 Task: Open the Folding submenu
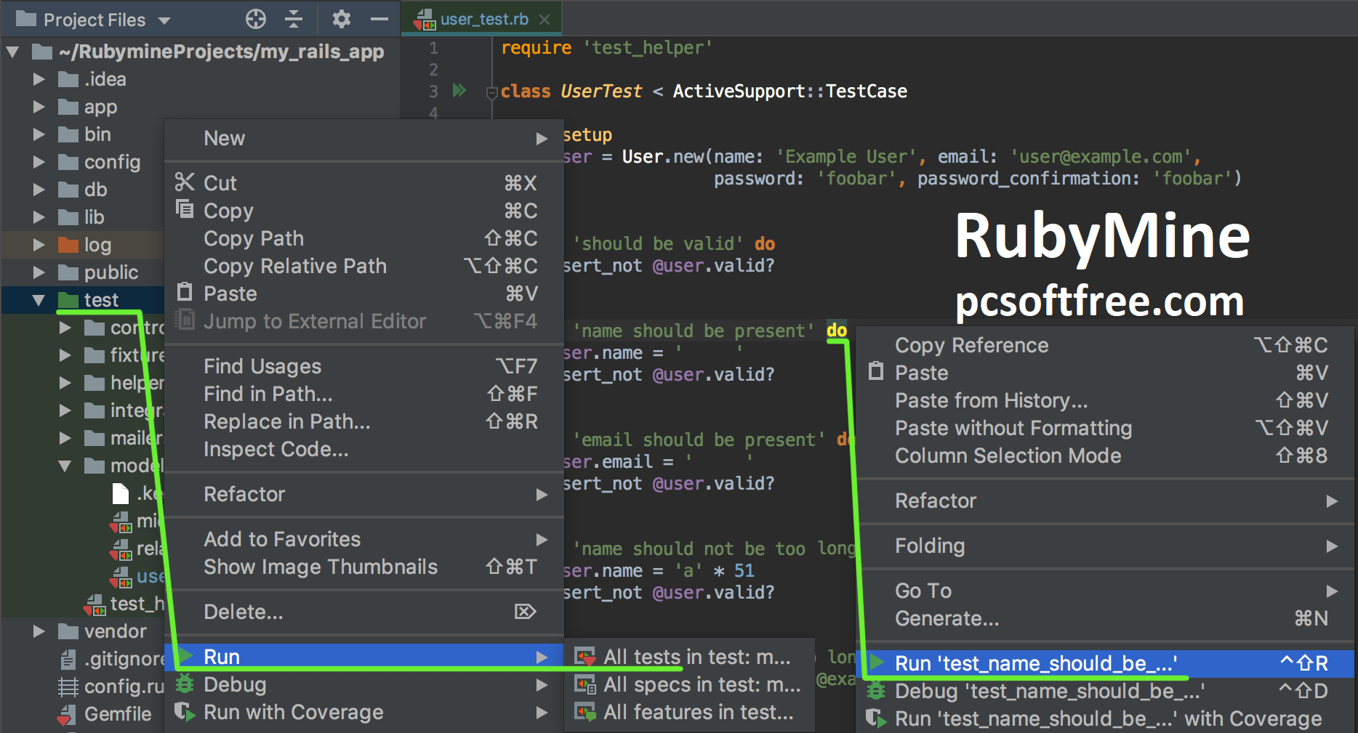coord(1105,546)
